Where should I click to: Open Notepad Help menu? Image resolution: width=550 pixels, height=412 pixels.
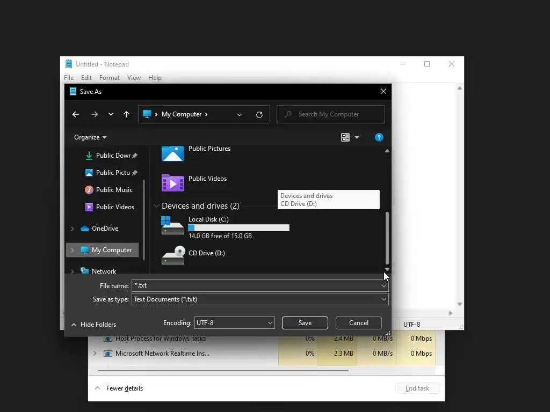point(155,78)
